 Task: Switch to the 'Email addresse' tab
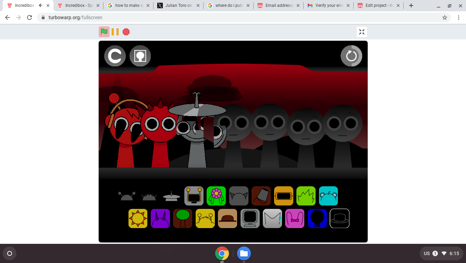[x=279, y=5]
